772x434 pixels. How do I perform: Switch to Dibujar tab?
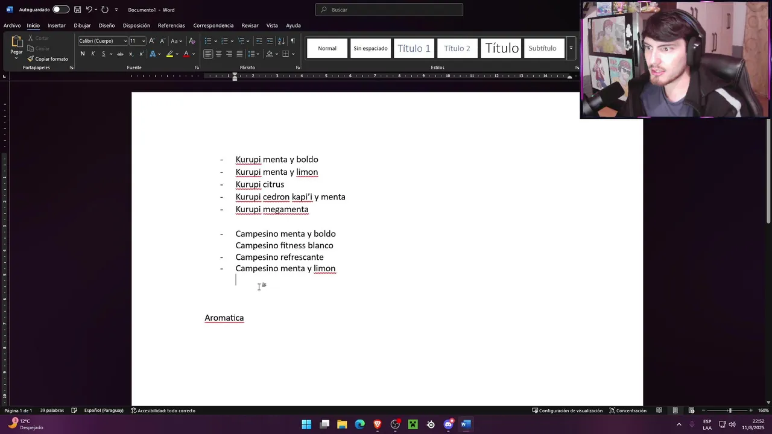[82, 25]
